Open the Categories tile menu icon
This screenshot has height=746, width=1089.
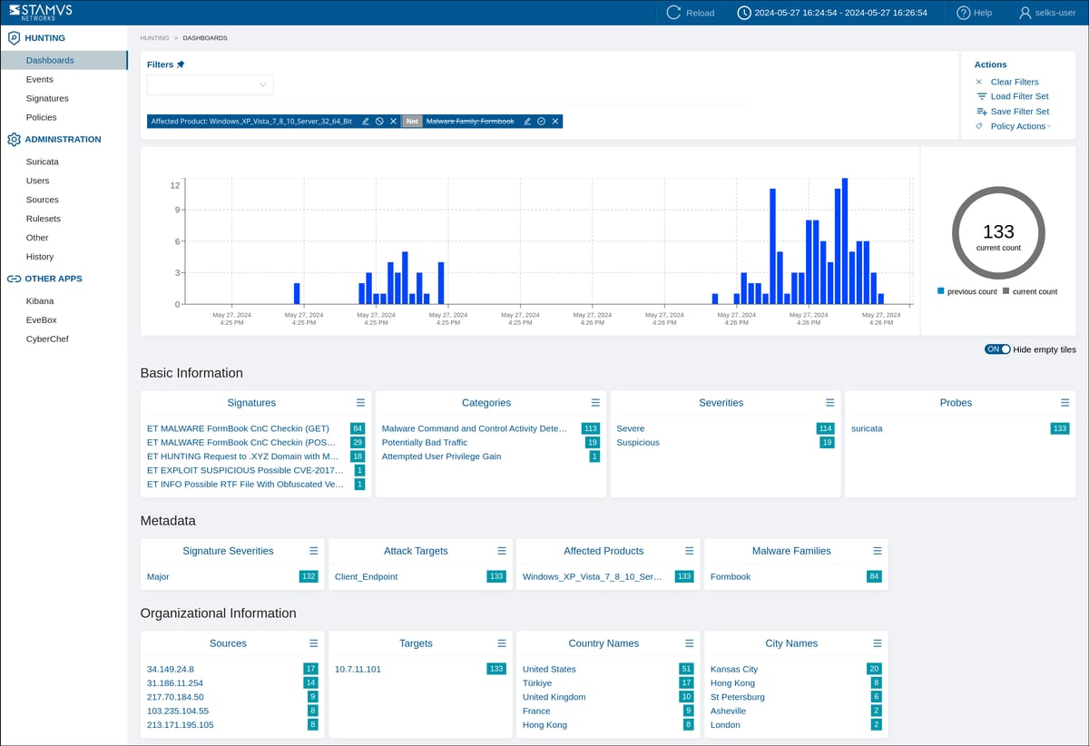(x=595, y=402)
